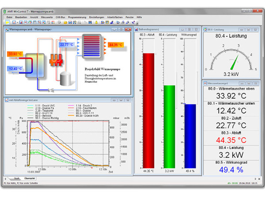265x198 pixels.
Task: Expand the toolbar overflow arrow at the toolbar end
Action: pos(137,22)
